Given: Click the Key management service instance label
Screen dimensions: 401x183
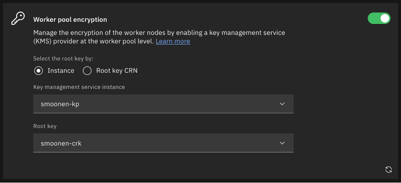Looking at the screenshot, I should (79, 87).
